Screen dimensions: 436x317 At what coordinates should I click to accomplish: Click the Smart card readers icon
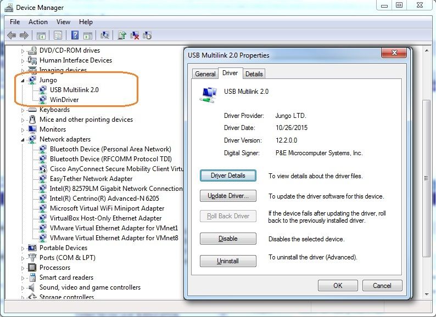[x=32, y=278]
